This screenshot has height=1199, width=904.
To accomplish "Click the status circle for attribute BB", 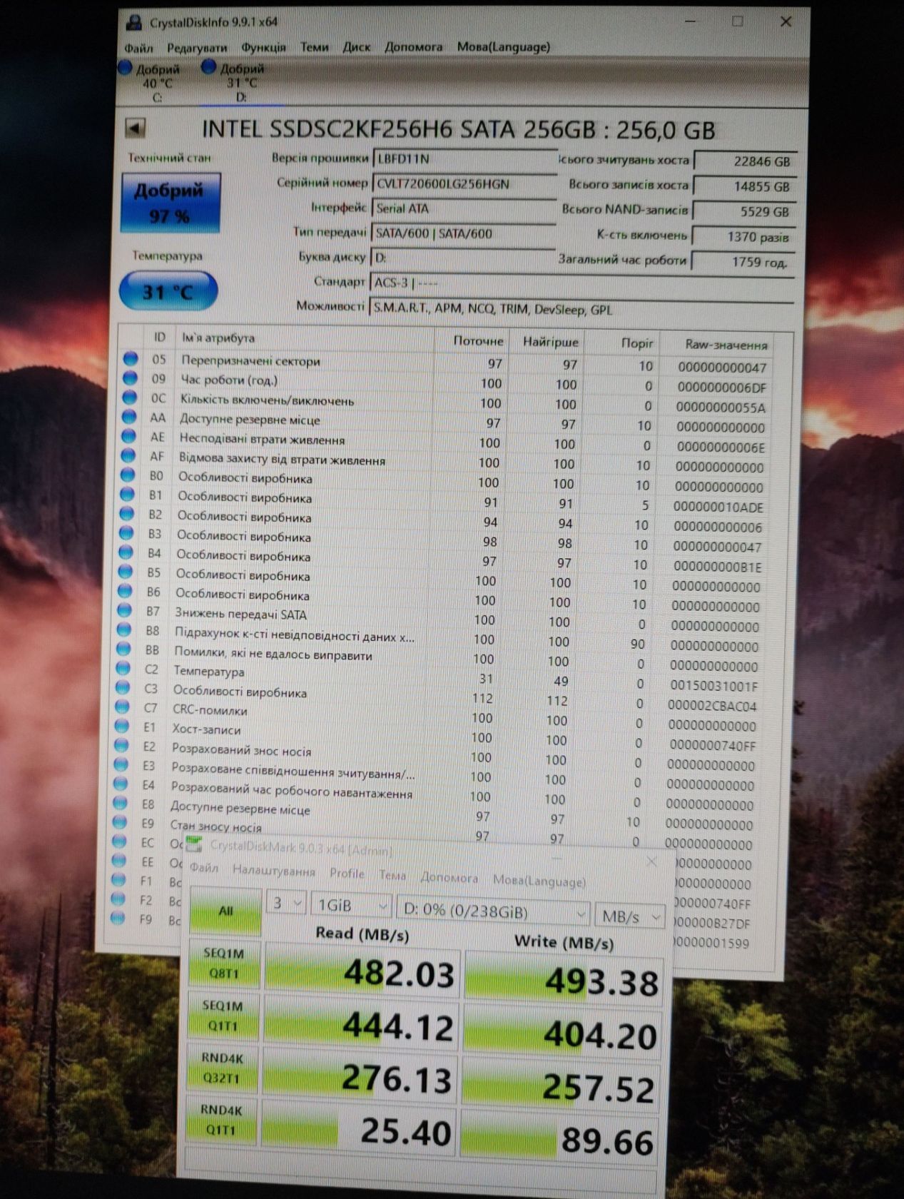I will (123, 649).
